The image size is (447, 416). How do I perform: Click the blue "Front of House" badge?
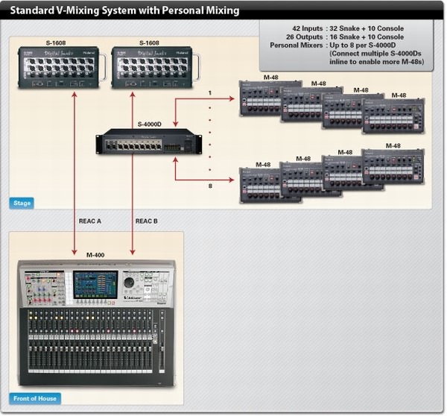tap(35, 398)
